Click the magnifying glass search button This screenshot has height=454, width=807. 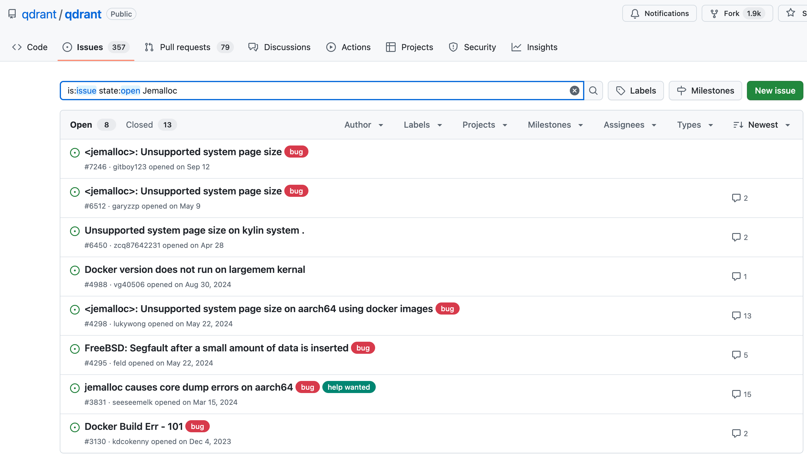click(593, 91)
